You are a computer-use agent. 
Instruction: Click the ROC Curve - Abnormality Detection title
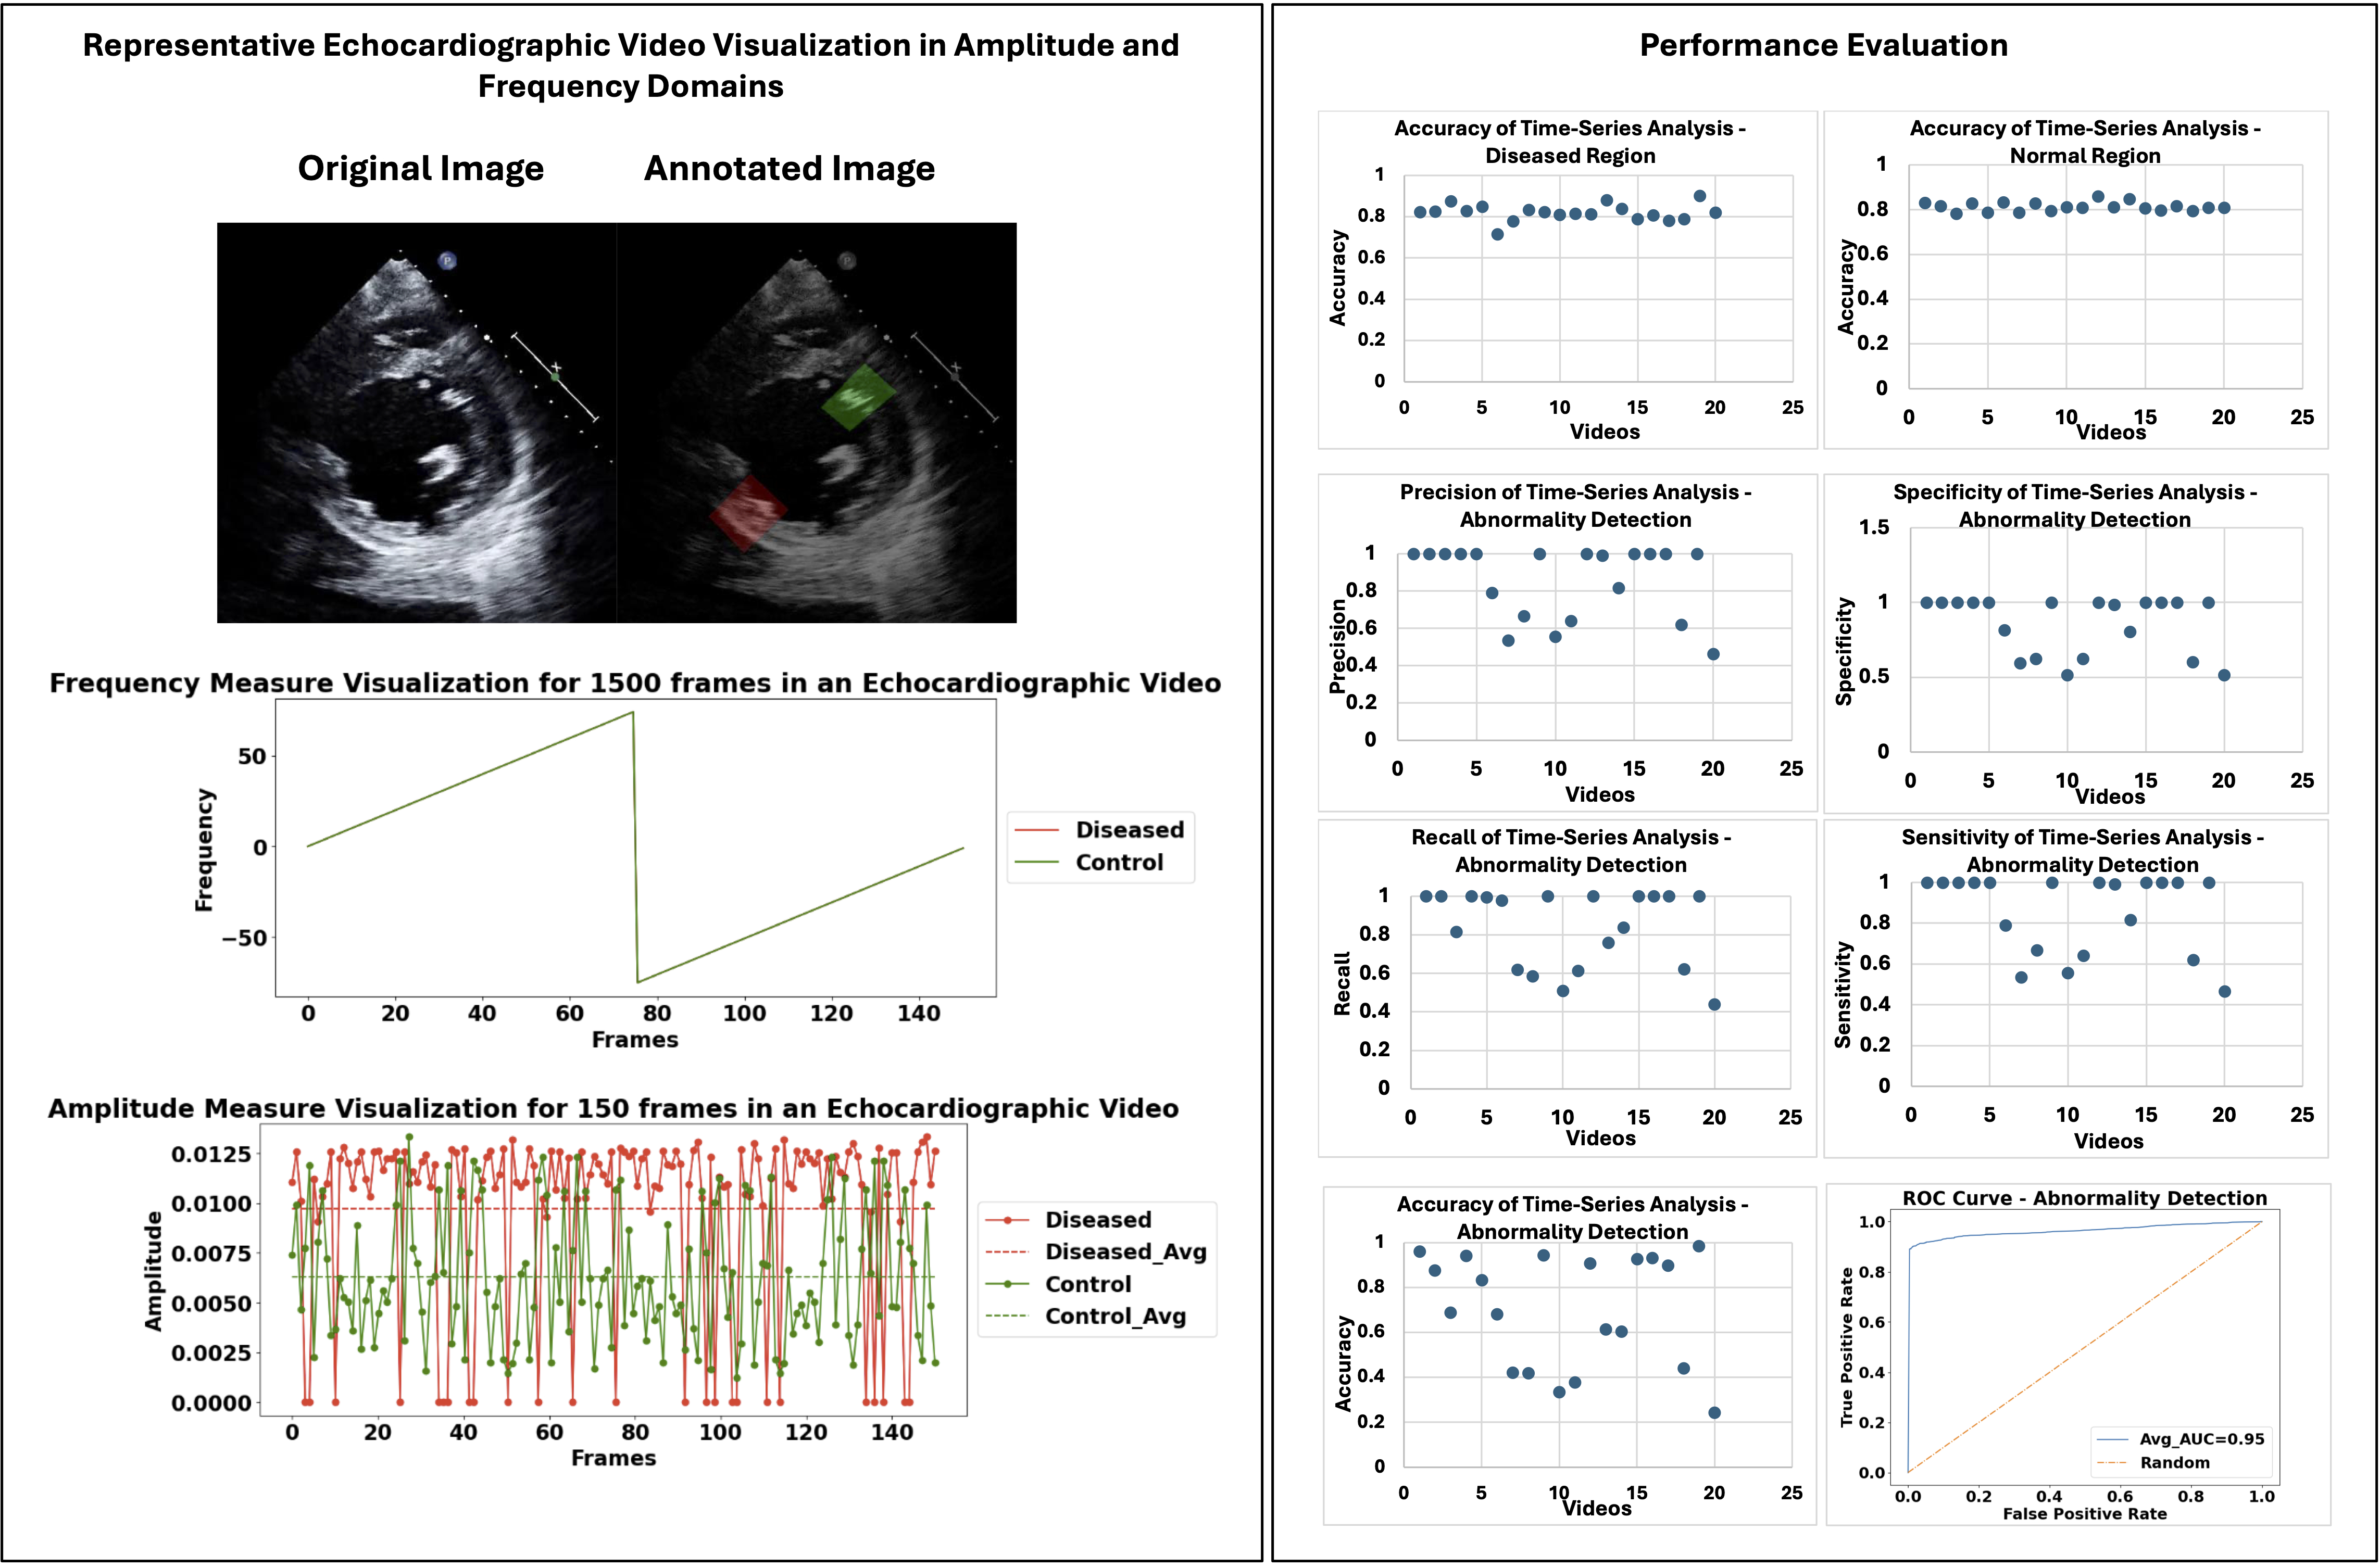click(x=2084, y=1198)
